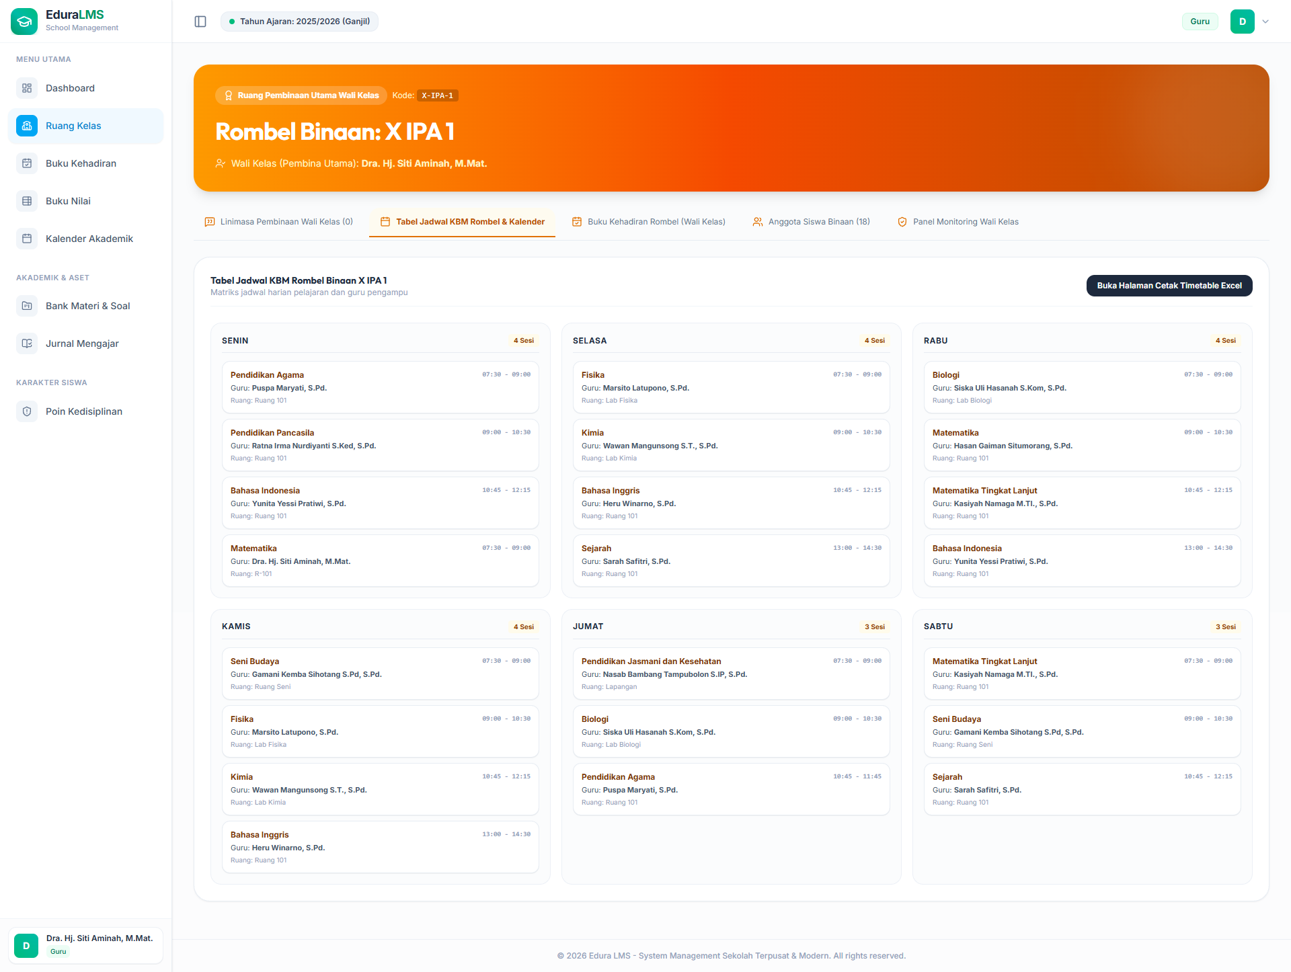Click the Guru role badge in header
The height and width of the screenshot is (972, 1291).
1200,22
